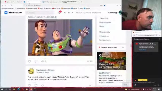Click Подробнее in the chat notice
The image size is (162, 91).
(142, 50)
